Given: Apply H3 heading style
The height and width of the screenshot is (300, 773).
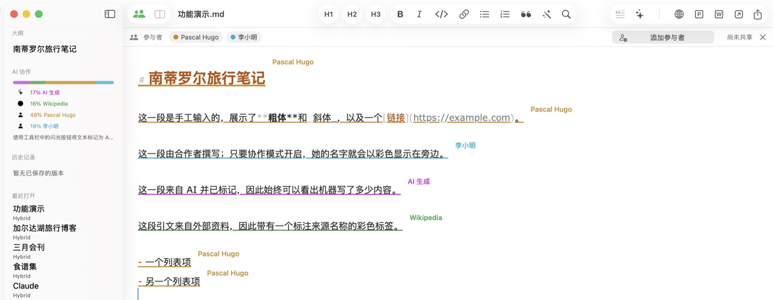Looking at the screenshot, I should pyautogui.click(x=376, y=14).
